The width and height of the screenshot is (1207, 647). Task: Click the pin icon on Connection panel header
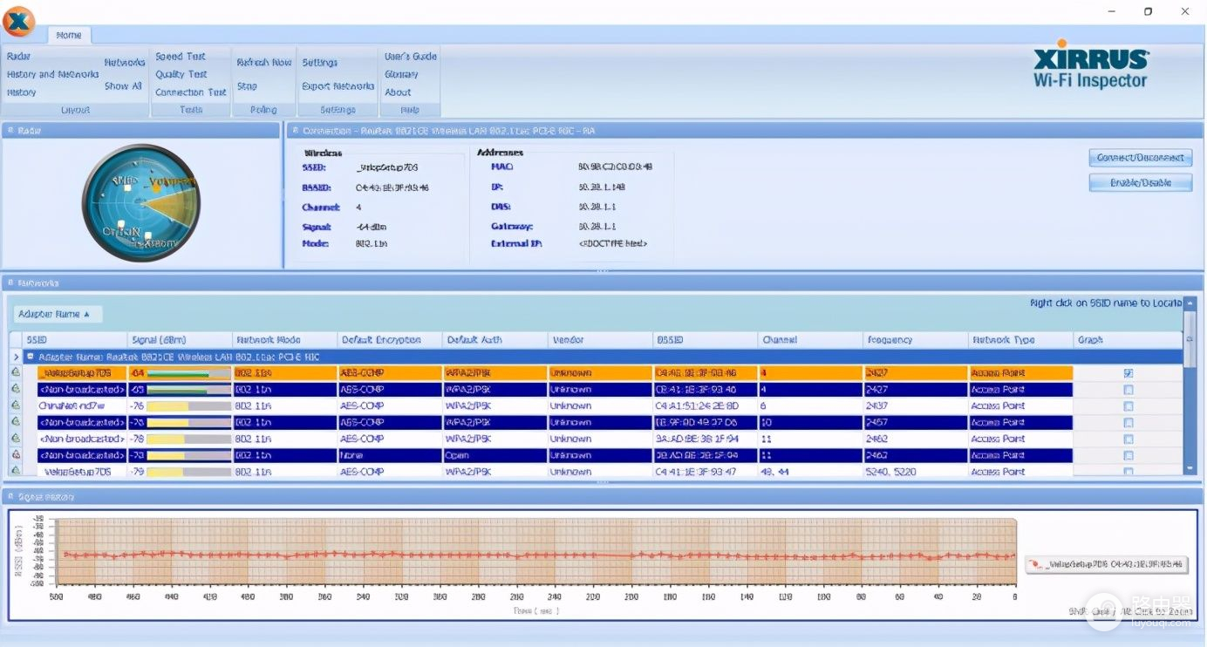tap(295, 131)
